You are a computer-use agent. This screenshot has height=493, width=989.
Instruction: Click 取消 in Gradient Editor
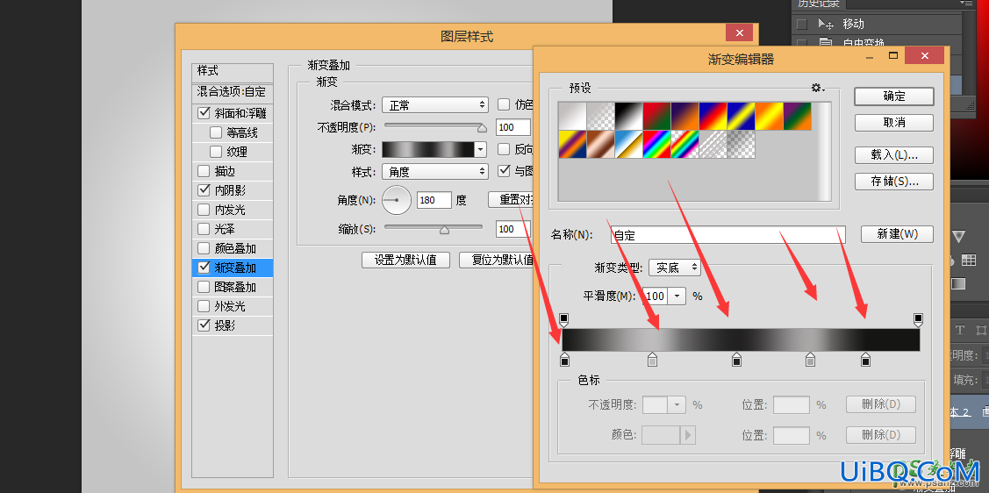[893, 122]
